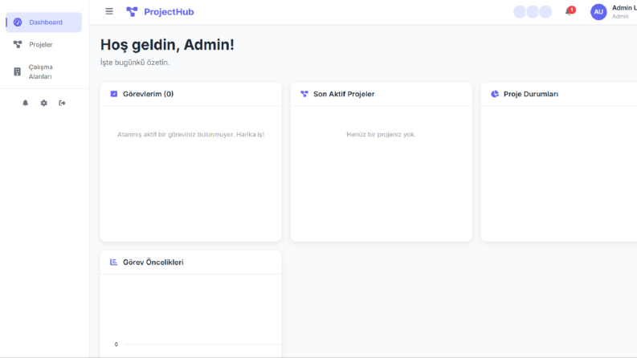The height and width of the screenshot is (358, 637).
Task: Click the Proje Durumları card title
Action: point(530,94)
